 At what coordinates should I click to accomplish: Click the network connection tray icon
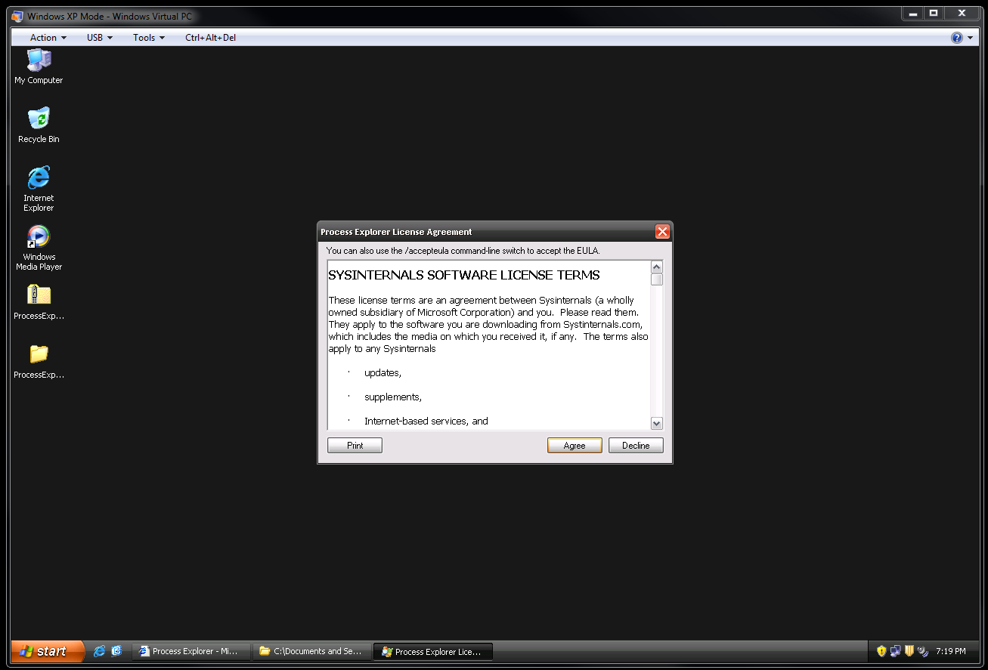point(895,651)
